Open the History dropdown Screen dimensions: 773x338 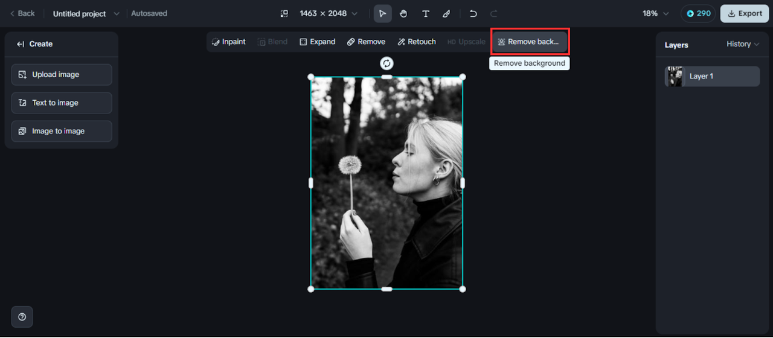(743, 44)
